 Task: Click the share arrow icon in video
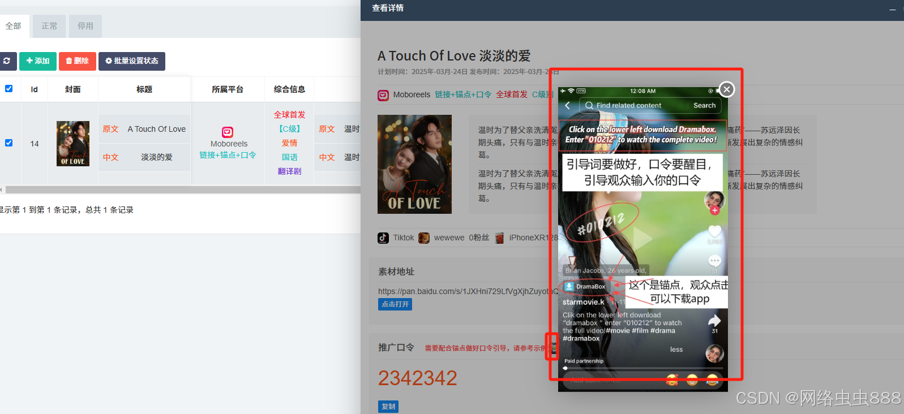click(x=714, y=321)
